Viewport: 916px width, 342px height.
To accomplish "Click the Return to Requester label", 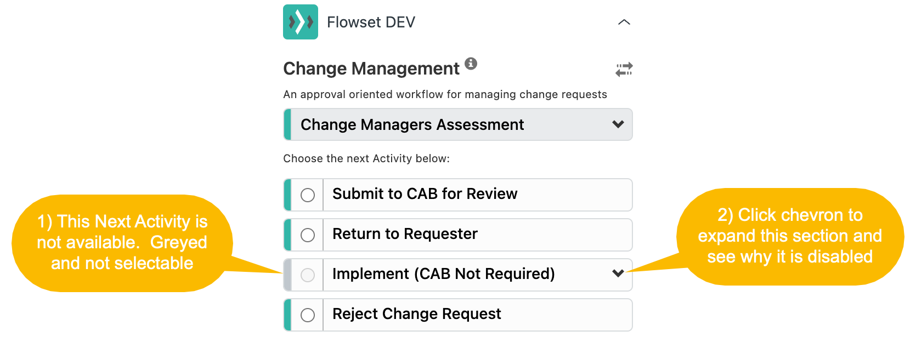I will (x=405, y=233).
